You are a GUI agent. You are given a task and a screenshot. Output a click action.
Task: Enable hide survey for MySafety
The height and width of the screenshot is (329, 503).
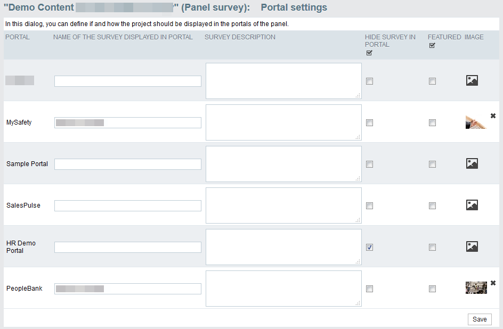point(370,122)
